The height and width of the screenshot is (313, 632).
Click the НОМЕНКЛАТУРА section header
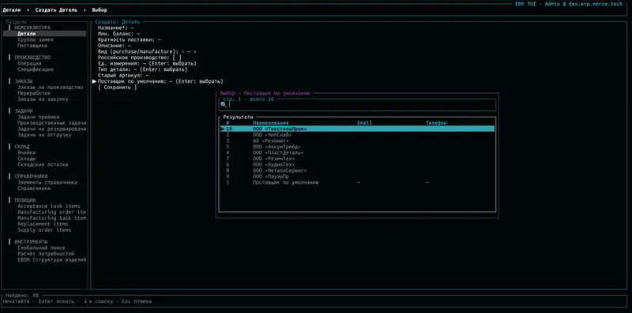32,28
